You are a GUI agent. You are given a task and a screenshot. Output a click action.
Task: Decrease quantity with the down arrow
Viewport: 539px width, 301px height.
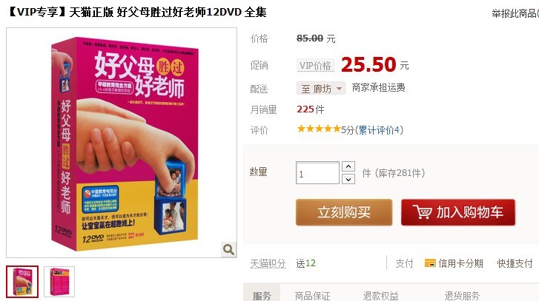(x=348, y=179)
